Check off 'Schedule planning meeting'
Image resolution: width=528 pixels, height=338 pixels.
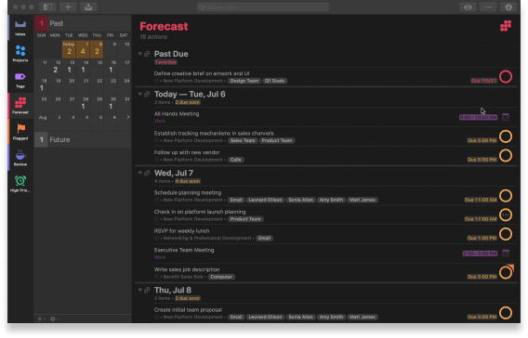506,196
